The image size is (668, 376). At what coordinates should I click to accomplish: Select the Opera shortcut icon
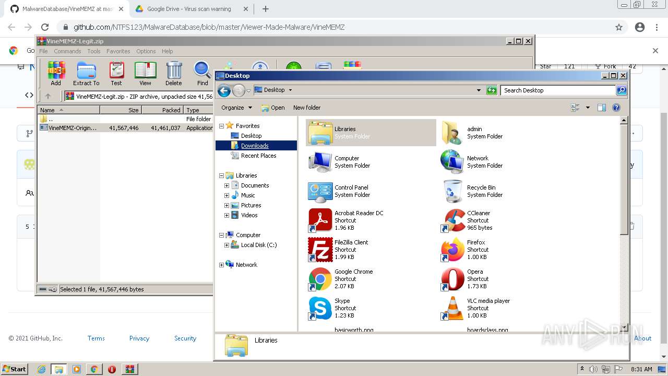coord(453,279)
